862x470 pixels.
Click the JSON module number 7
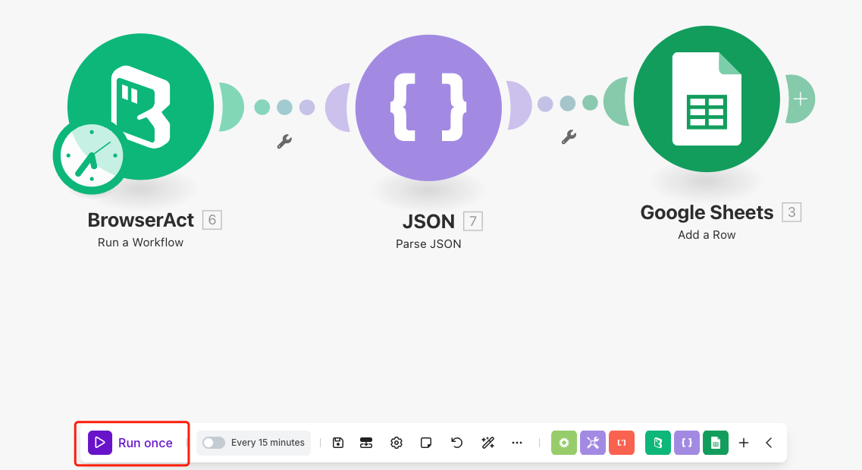[473, 221]
